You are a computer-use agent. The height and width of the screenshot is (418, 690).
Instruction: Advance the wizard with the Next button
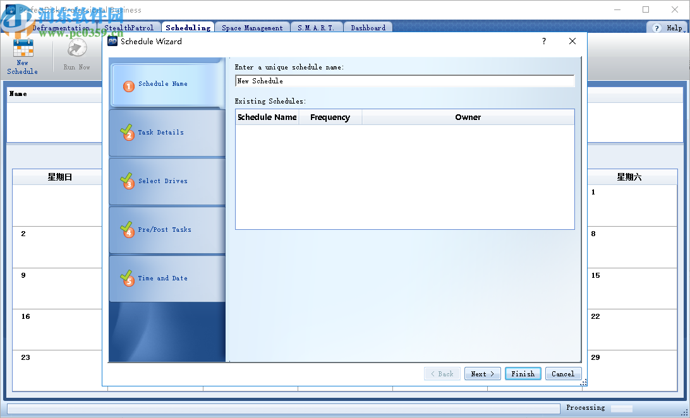(482, 373)
